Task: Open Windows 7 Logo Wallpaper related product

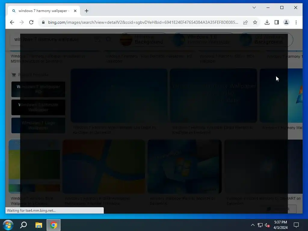Action: [38, 125]
